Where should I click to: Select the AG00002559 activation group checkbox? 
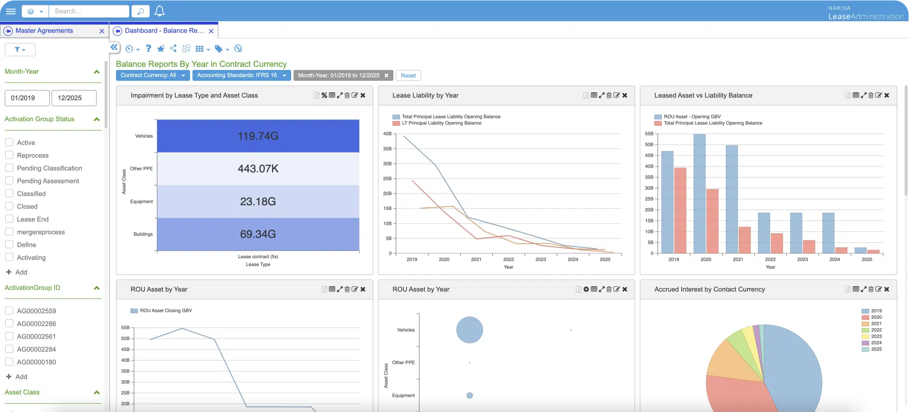click(x=9, y=311)
